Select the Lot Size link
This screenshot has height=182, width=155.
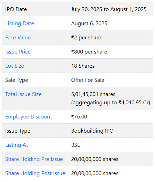pos(15,66)
